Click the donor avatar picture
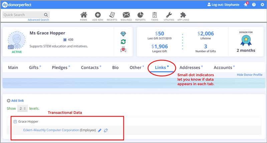267x143 pixels. tap(16, 40)
